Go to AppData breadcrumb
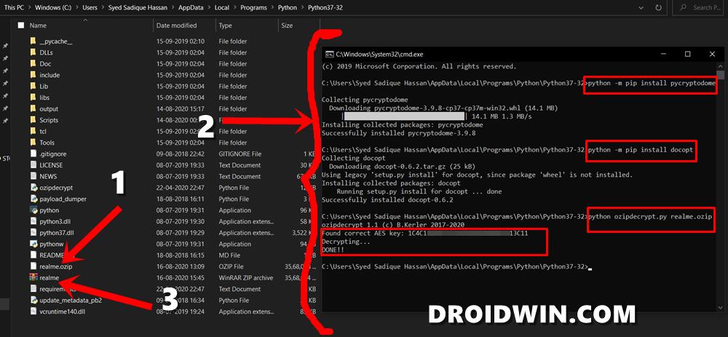728x337 pixels. click(x=191, y=7)
